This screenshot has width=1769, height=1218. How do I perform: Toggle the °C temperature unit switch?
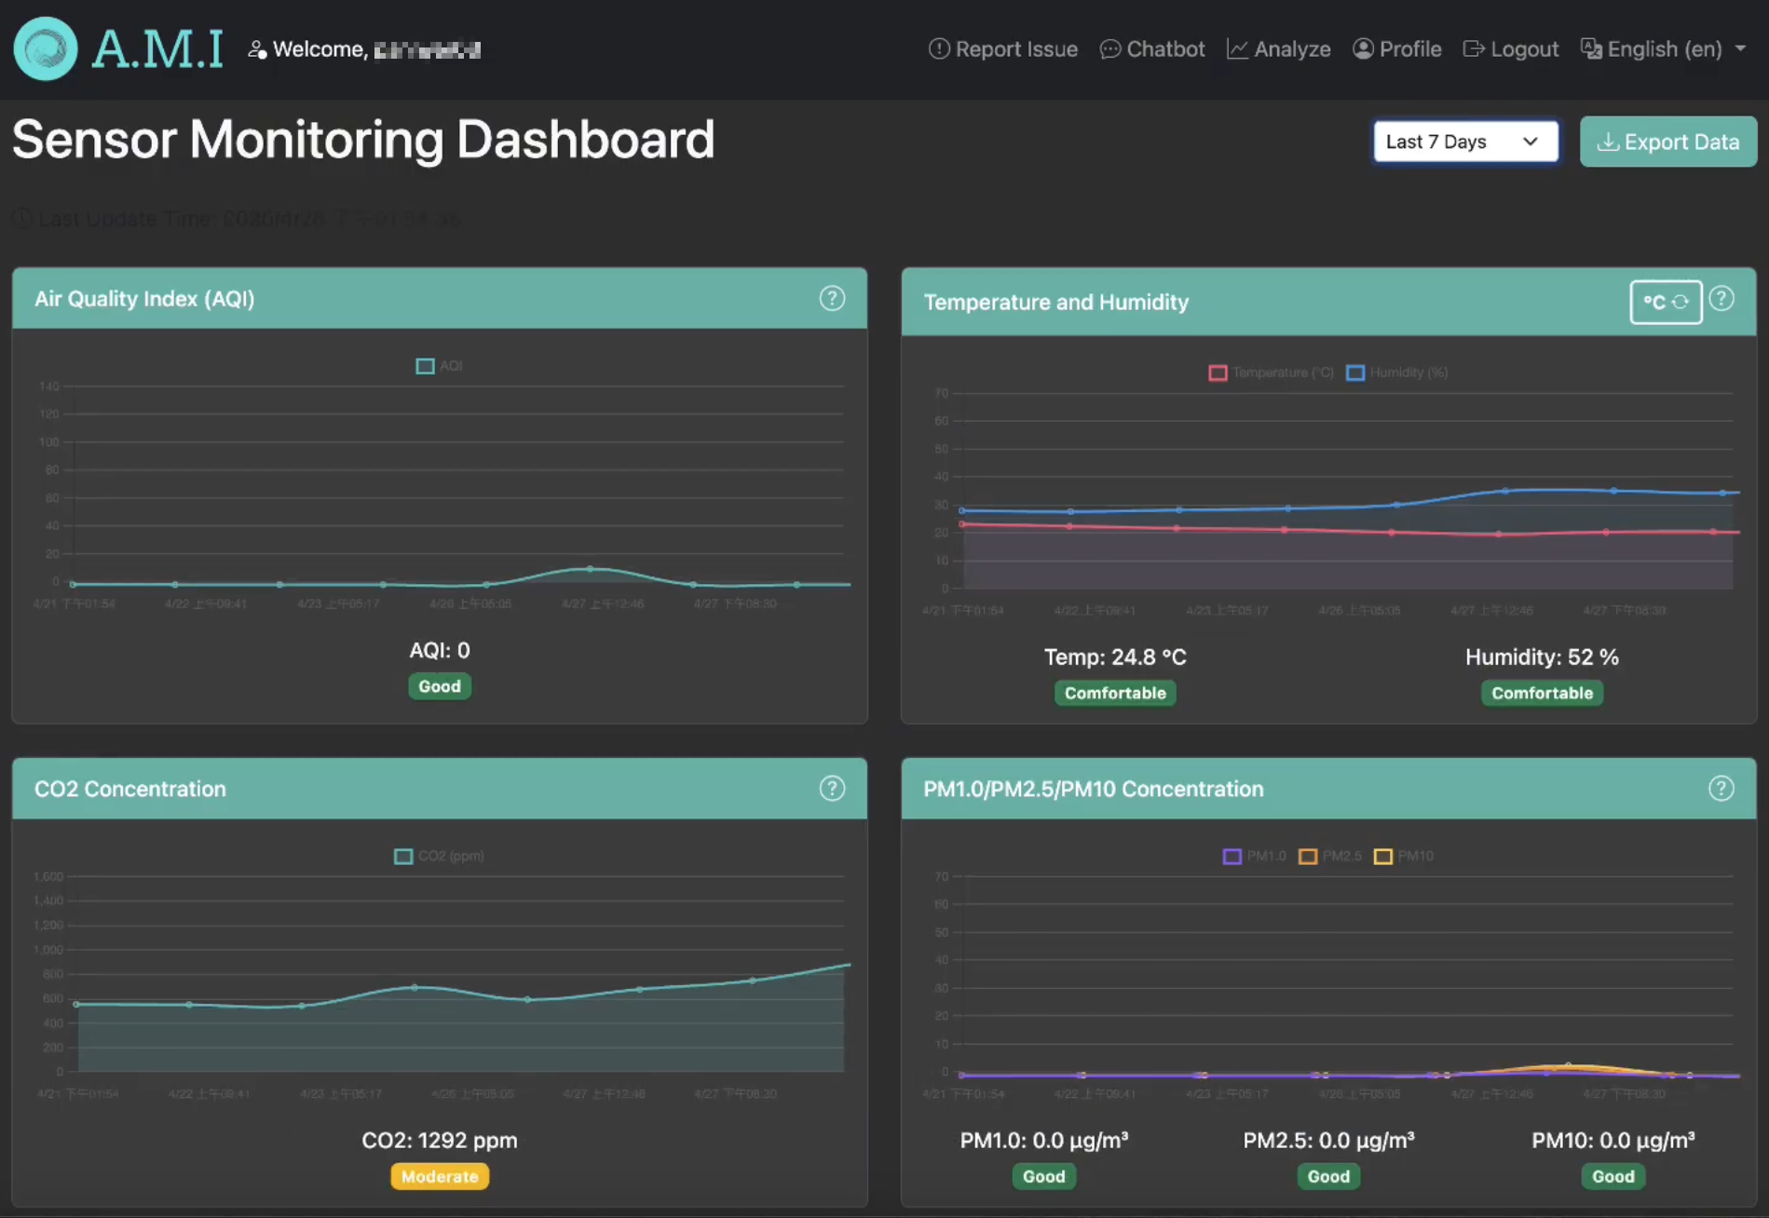click(1666, 302)
